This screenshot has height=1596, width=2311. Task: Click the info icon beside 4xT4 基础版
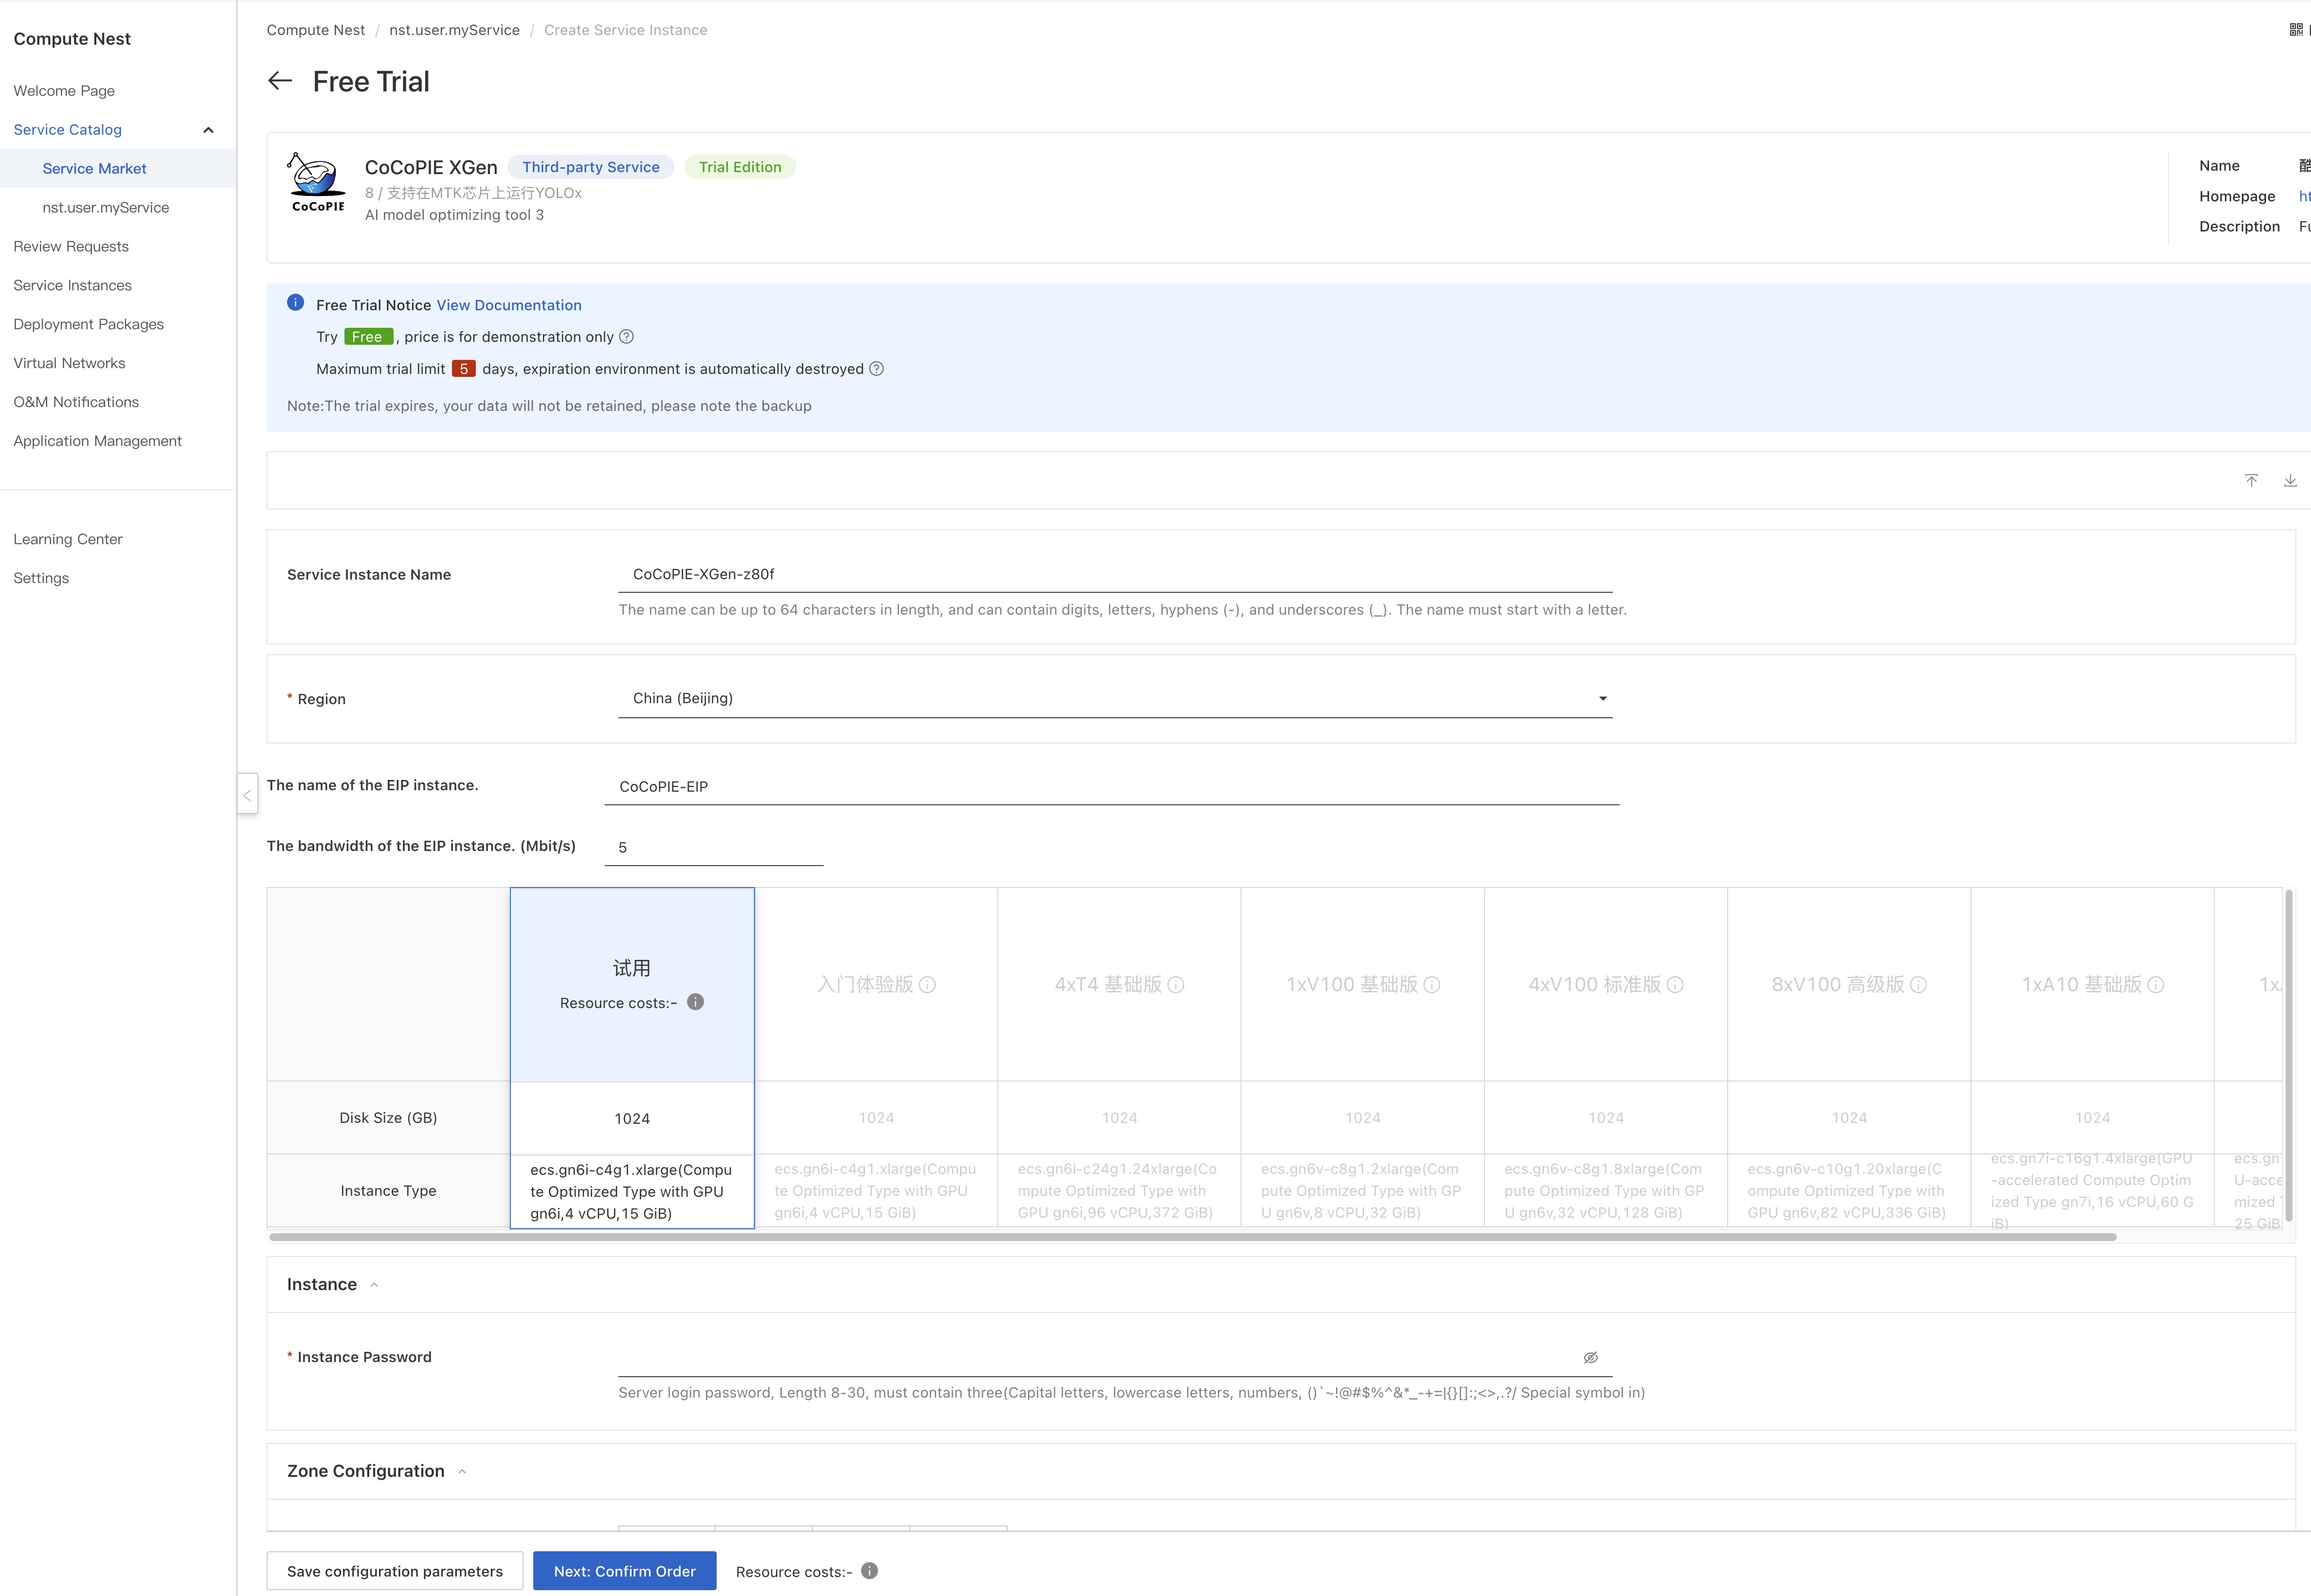click(x=1176, y=985)
